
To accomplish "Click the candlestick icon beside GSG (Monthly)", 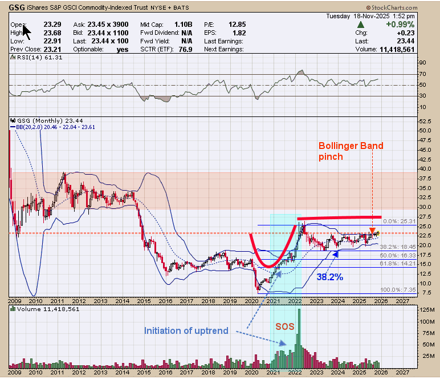I will click(x=13, y=120).
